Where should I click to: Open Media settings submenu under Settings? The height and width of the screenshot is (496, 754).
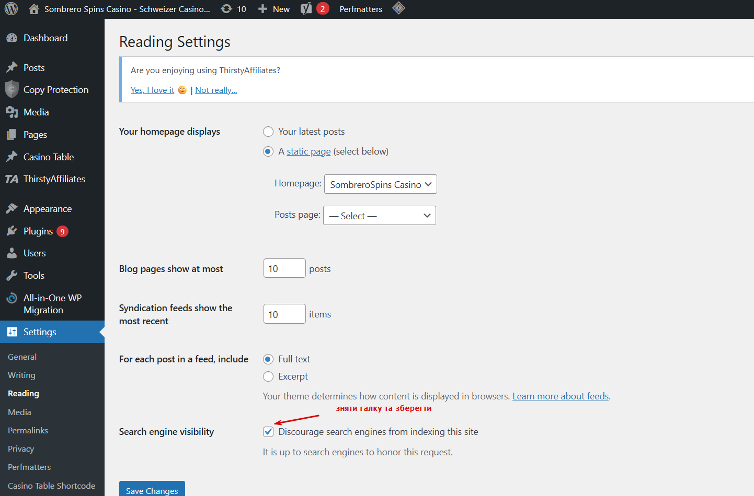pos(19,412)
